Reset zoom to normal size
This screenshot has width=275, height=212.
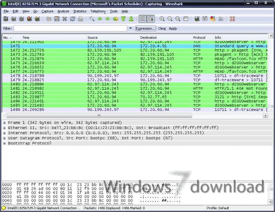(178, 19)
